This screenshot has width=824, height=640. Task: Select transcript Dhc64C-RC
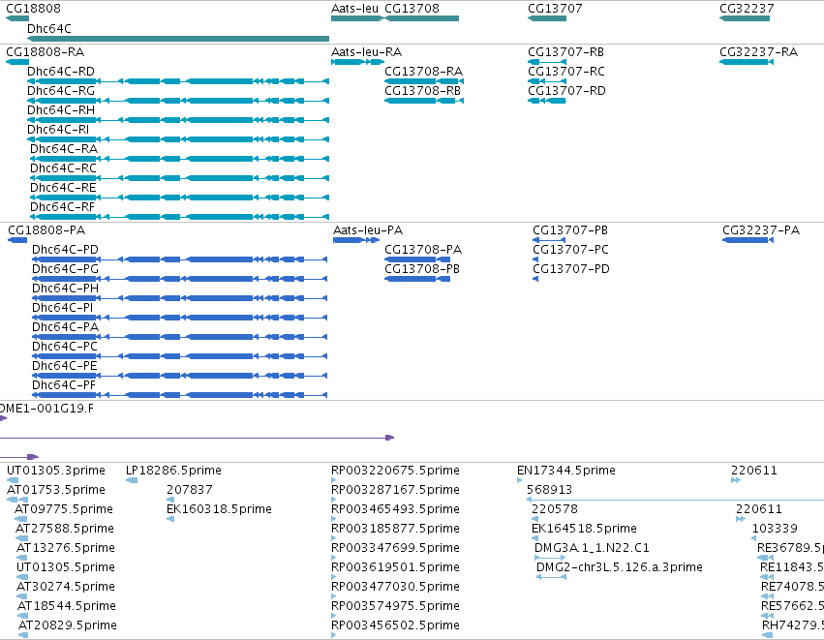click(179, 178)
